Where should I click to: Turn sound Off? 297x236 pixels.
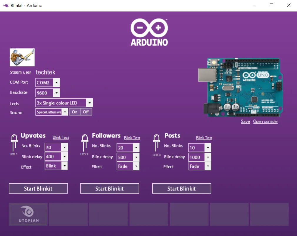pyautogui.click(x=86, y=112)
